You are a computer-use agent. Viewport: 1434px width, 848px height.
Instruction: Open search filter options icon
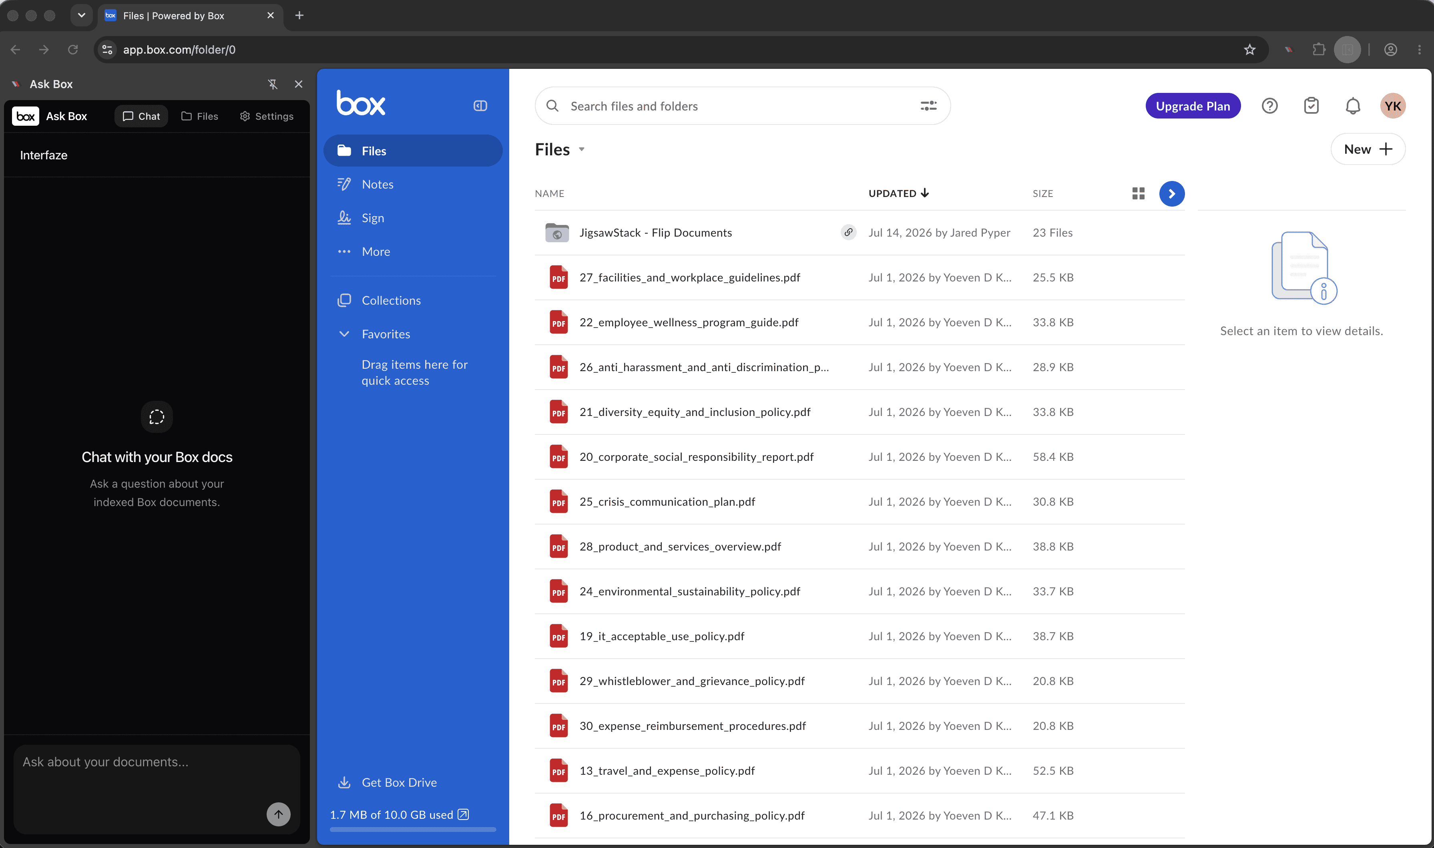(928, 106)
